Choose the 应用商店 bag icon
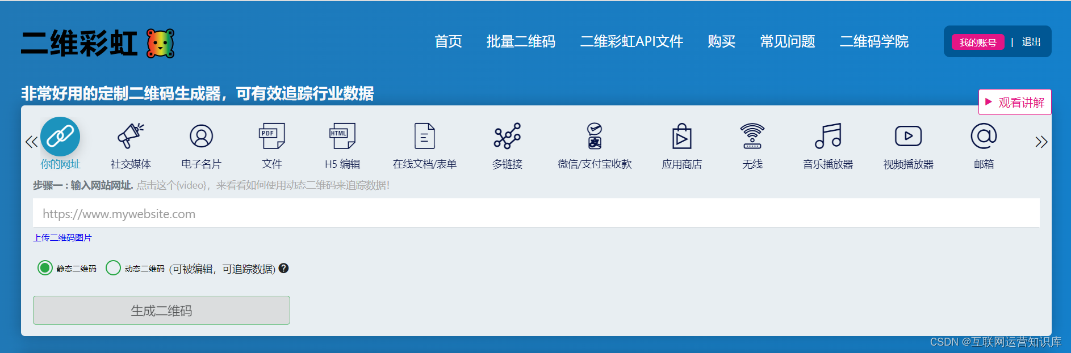This screenshot has width=1071, height=353. point(682,136)
